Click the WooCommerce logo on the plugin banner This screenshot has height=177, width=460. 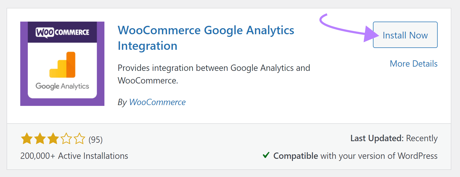point(62,32)
